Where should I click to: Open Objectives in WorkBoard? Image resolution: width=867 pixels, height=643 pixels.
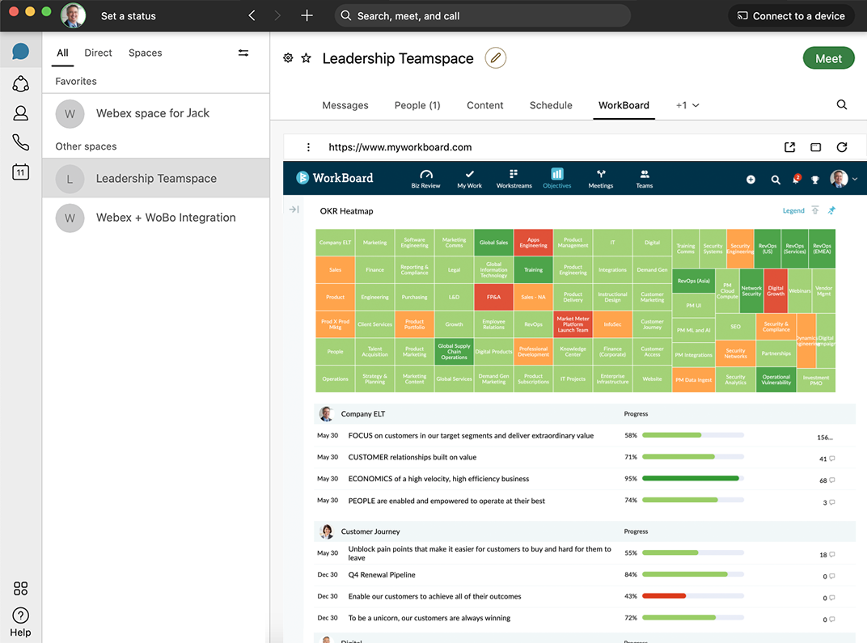point(556,179)
